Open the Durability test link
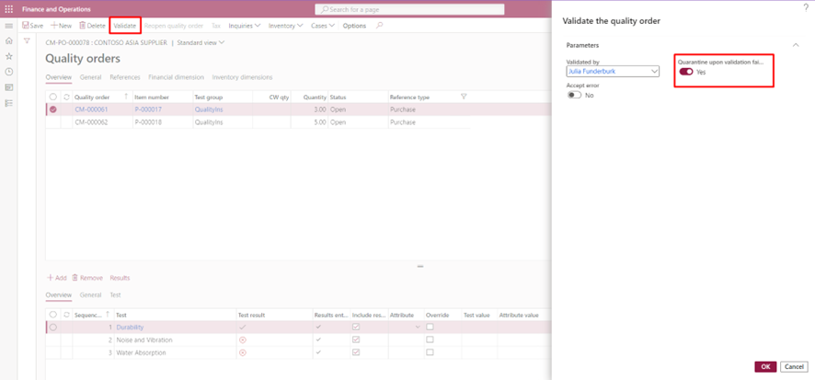The height and width of the screenshot is (380, 815). click(130, 327)
